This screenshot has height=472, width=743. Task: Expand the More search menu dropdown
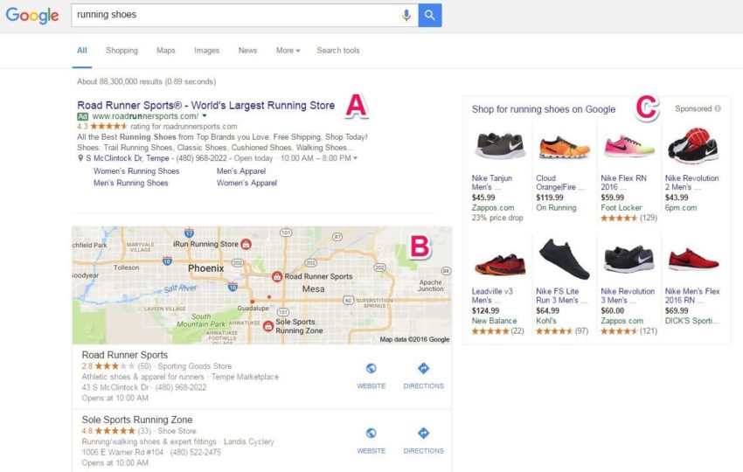pyautogui.click(x=288, y=50)
